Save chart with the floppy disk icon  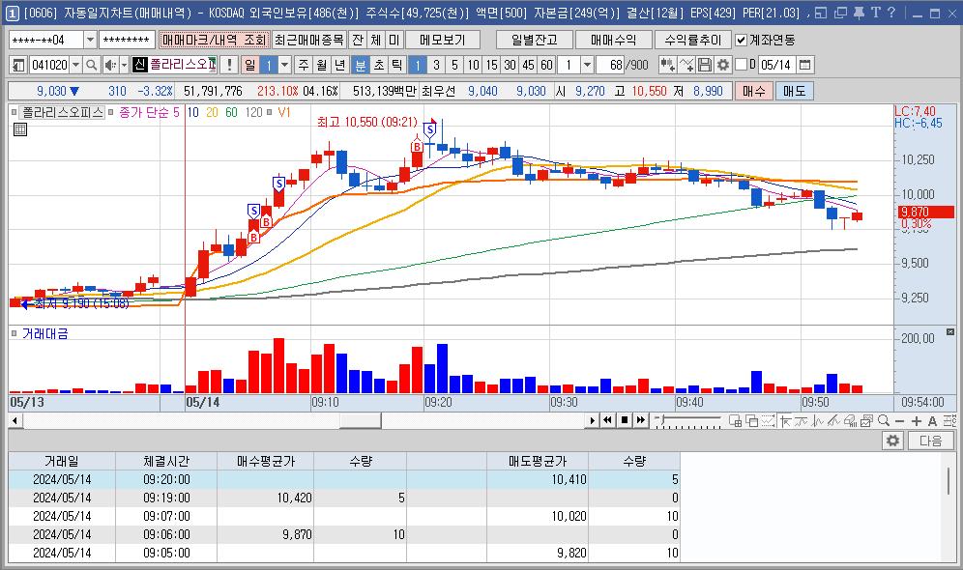click(x=705, y=65)
